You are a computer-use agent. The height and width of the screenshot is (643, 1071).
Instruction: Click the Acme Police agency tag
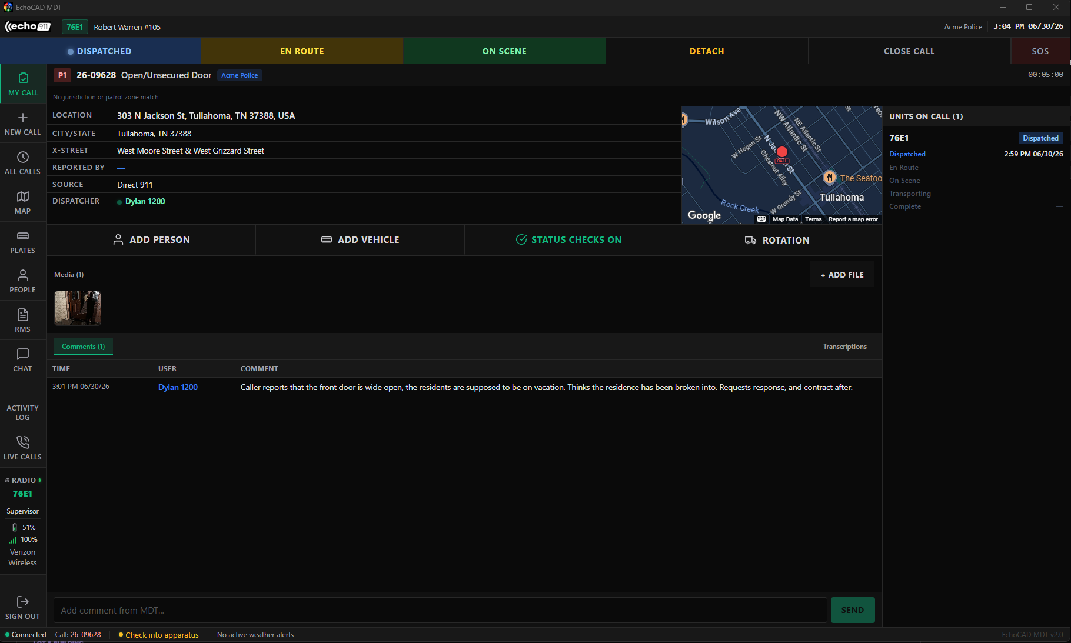coord(240,75)
